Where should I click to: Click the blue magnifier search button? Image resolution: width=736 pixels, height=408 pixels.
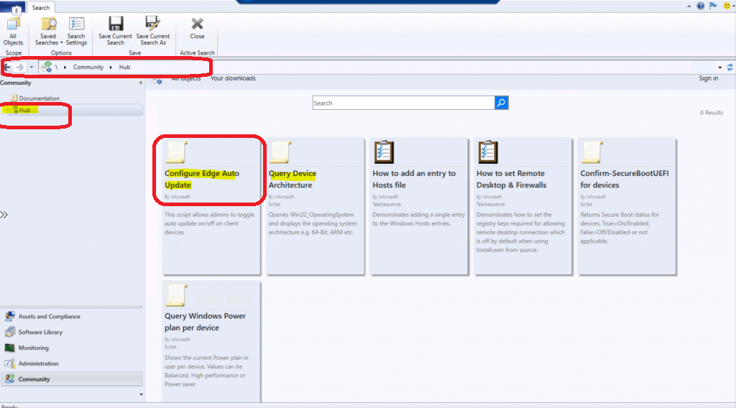click(x=501, y=103)
